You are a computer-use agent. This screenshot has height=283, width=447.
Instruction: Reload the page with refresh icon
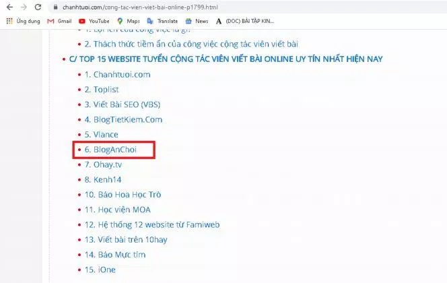click(38, 7)
